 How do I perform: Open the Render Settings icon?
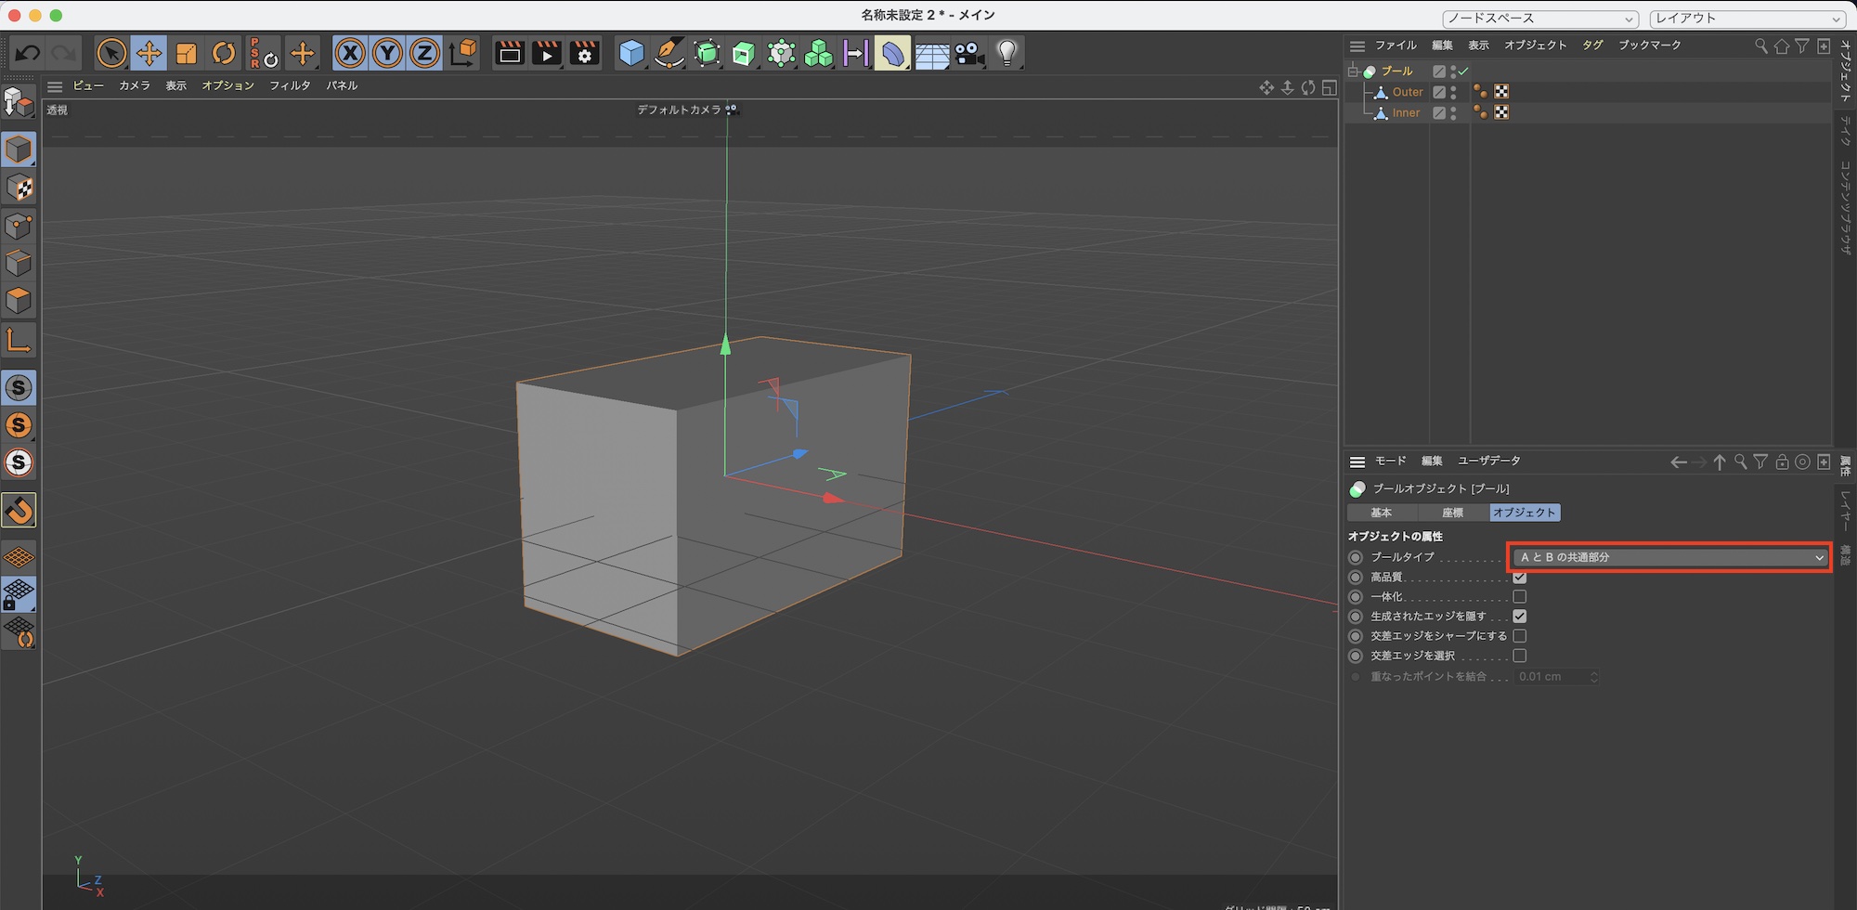(585, 54)
